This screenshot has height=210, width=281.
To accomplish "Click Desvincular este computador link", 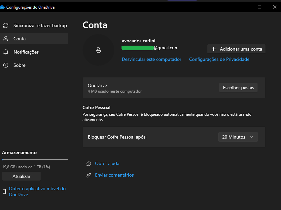I will click(x=152, y=59).
